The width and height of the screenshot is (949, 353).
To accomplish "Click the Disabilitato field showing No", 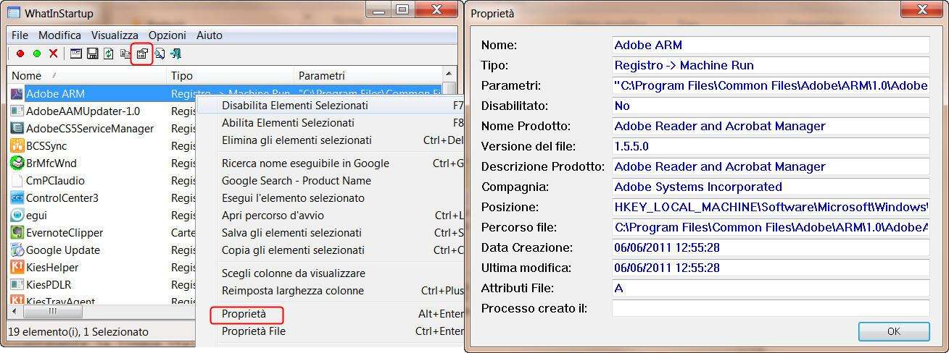I will point(771,106).
